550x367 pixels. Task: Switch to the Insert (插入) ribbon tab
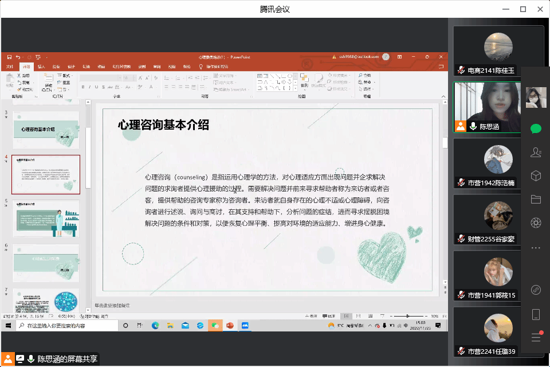point(41,67)
